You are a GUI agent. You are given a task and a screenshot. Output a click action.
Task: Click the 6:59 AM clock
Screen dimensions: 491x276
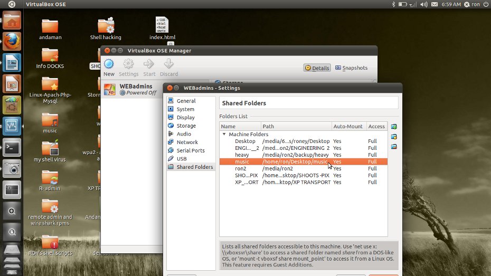point(451,4)
